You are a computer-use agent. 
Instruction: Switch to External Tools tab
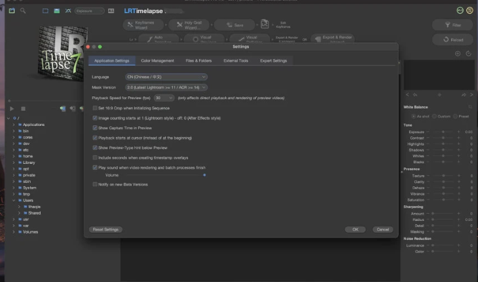tap(236, 61)
